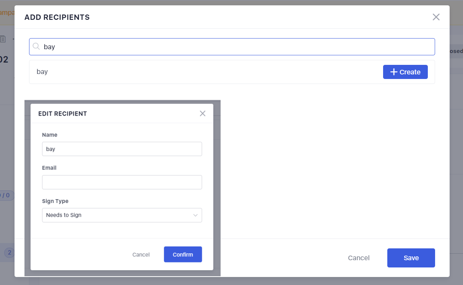Click the 0 / 0 counter badge

click(x=5, y=195)
